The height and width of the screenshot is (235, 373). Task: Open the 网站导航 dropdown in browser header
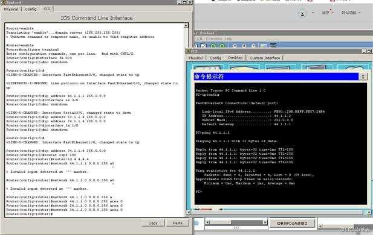(351, 13)
